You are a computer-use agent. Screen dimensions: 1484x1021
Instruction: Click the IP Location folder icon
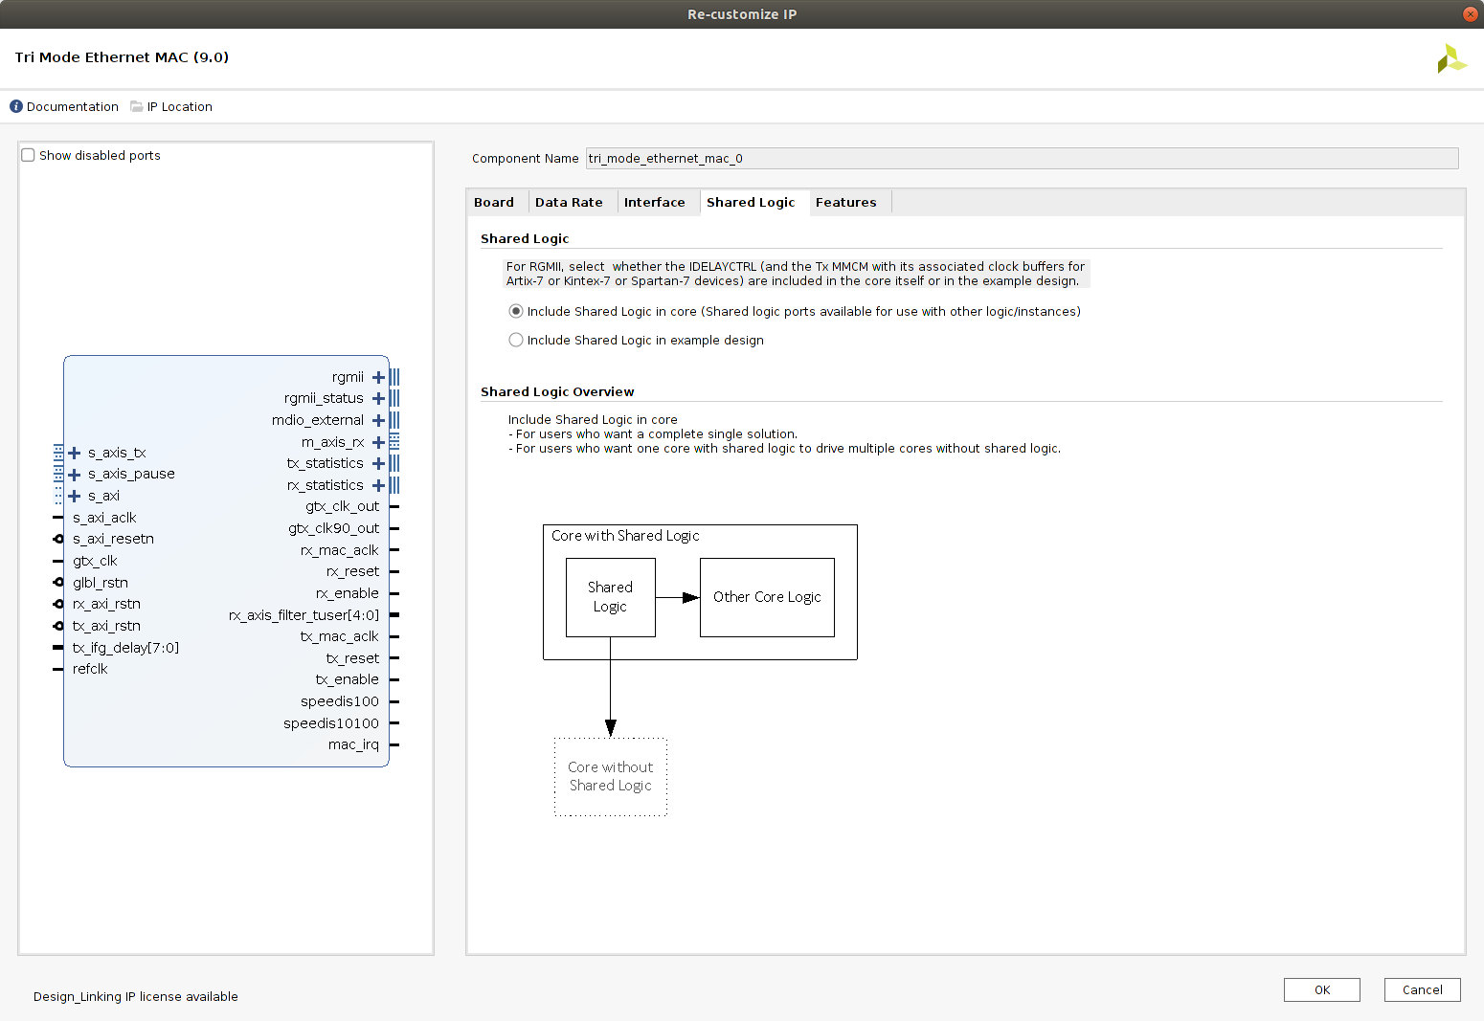coord(137,106)
